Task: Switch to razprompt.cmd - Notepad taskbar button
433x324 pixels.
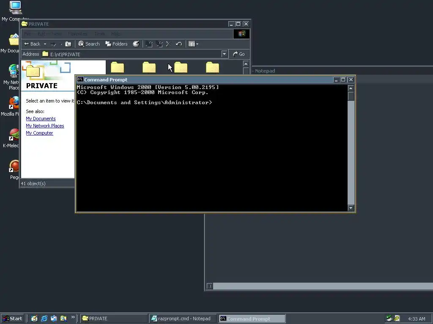Action: 184,319
